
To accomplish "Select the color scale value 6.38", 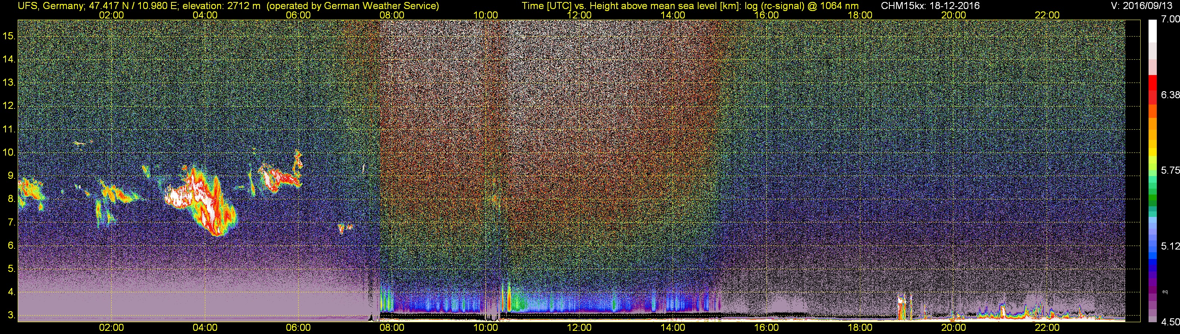I will coord(1171,95).
